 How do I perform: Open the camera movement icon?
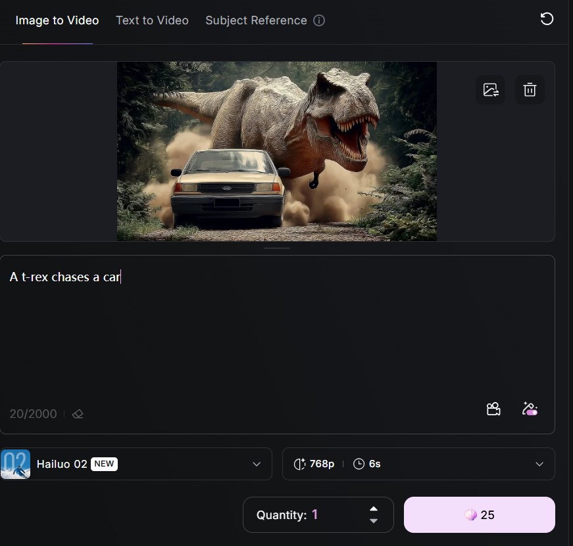[493, 409]
